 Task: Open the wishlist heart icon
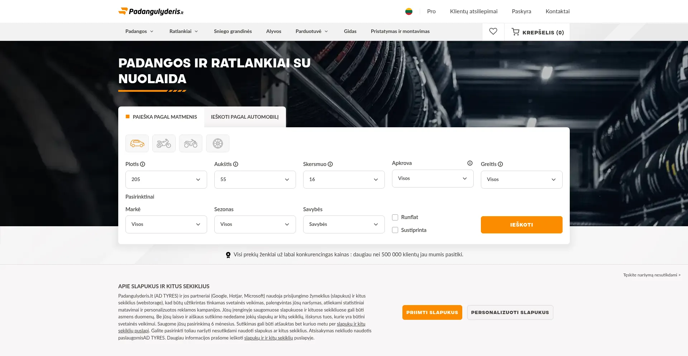click(493, 32)
